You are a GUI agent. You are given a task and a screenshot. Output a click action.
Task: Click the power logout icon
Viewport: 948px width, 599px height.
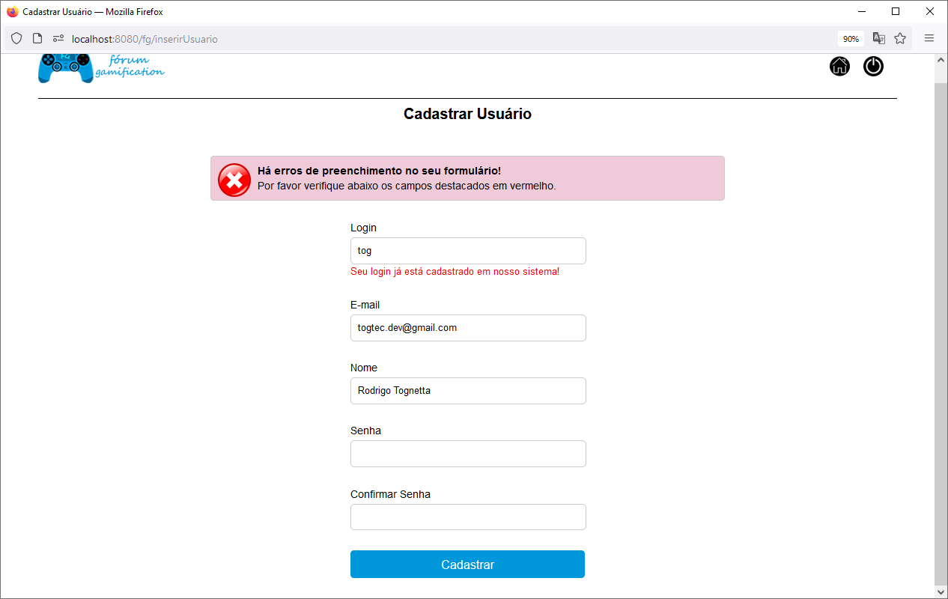click(x=873, y=66)
